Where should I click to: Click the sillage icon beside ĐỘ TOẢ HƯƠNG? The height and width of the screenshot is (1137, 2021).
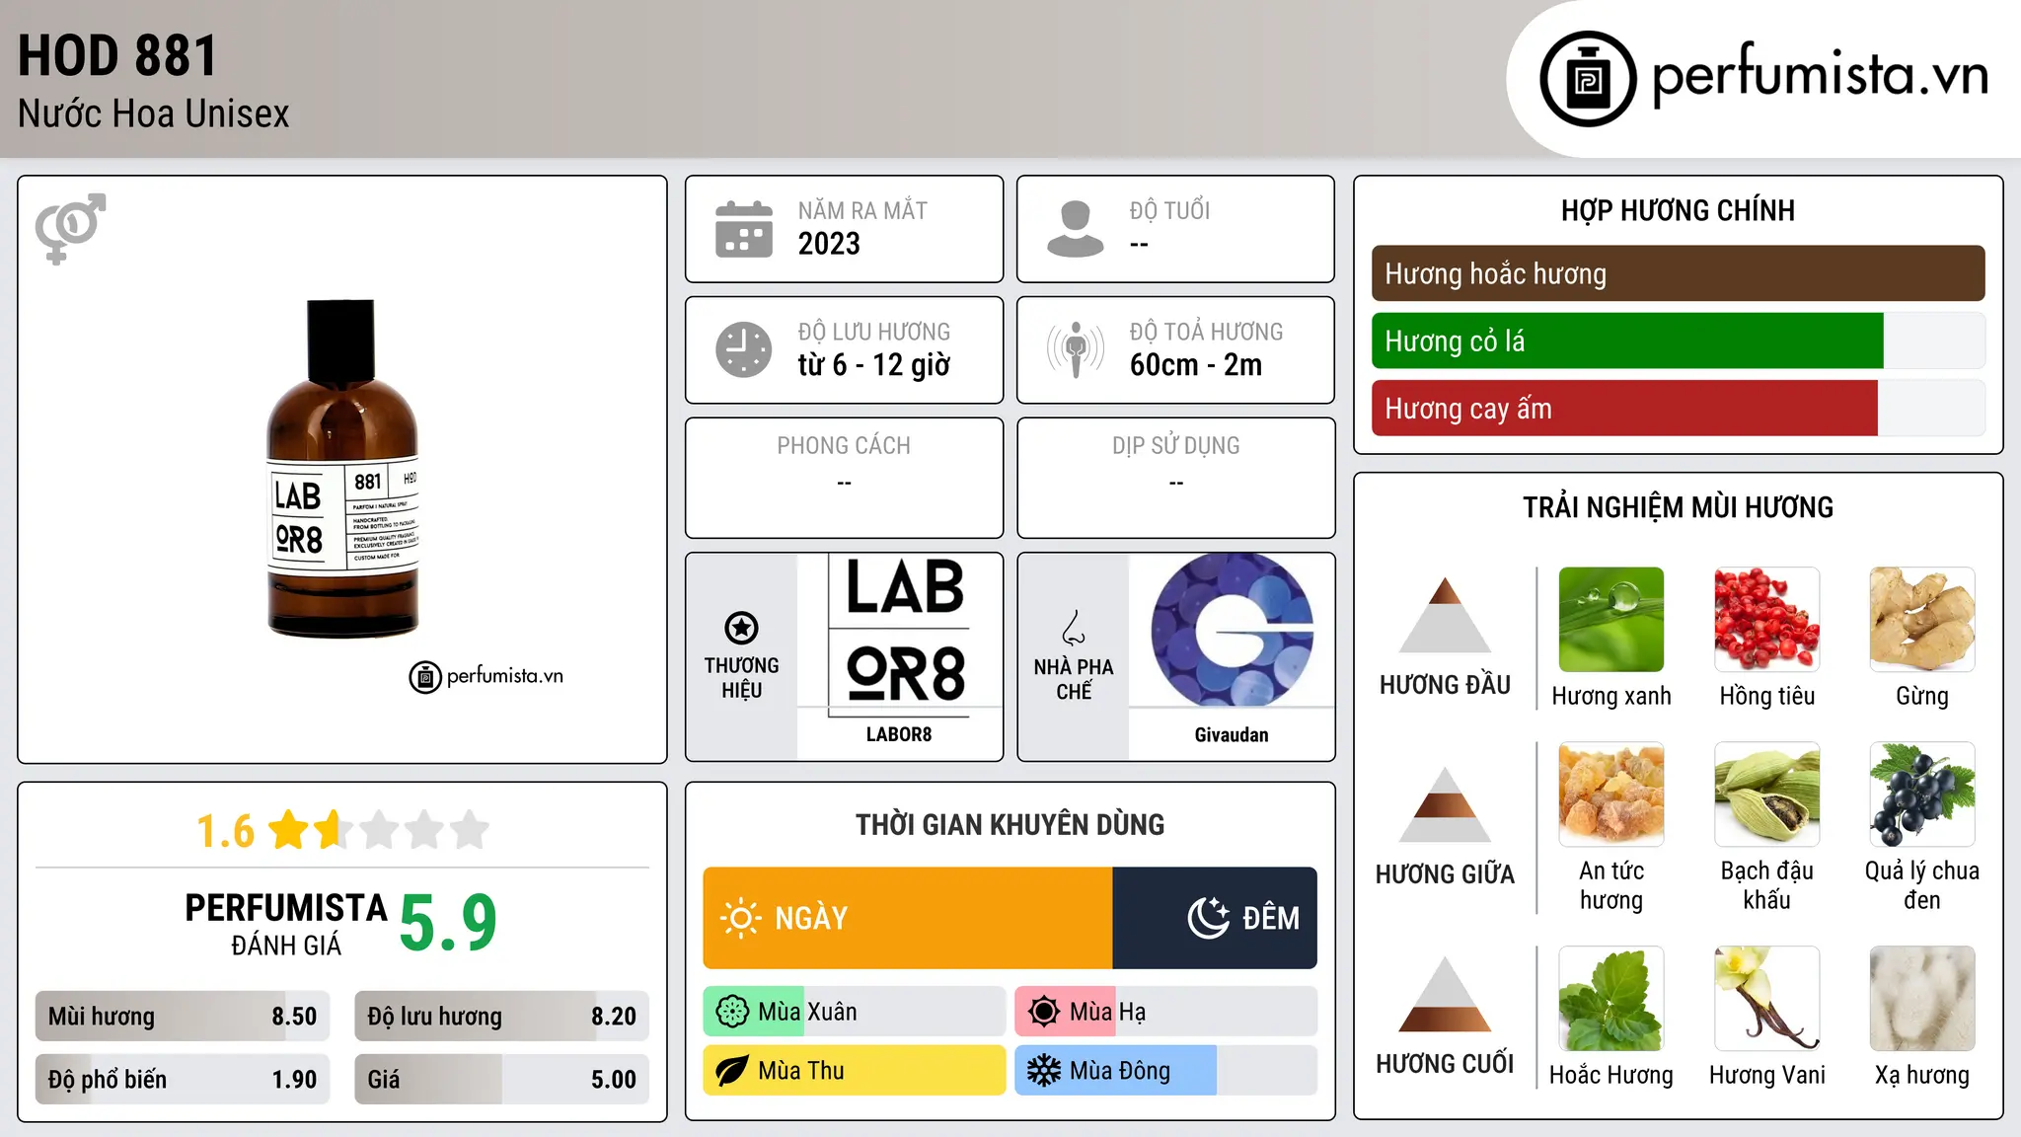click(x=1075, y=349)
